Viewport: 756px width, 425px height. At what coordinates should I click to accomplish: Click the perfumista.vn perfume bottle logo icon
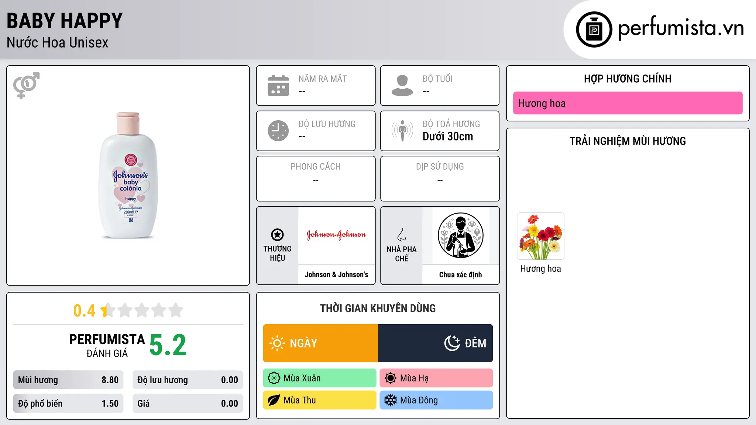point(594,30)
